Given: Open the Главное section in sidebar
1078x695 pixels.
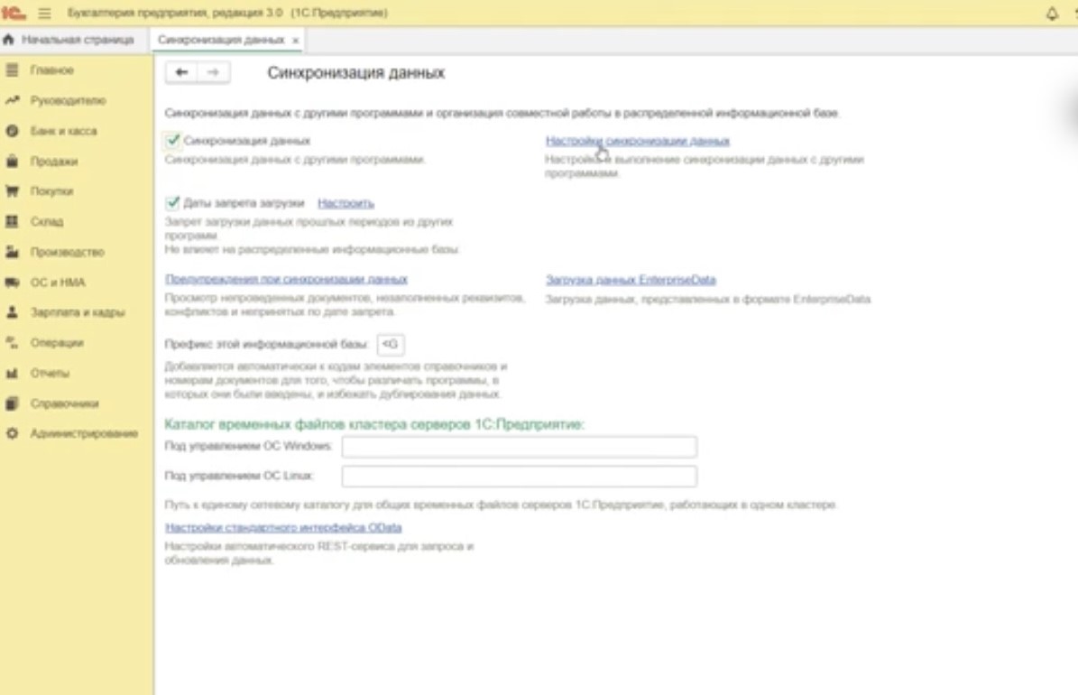Looking at the screenshot, I should [51, 70].
